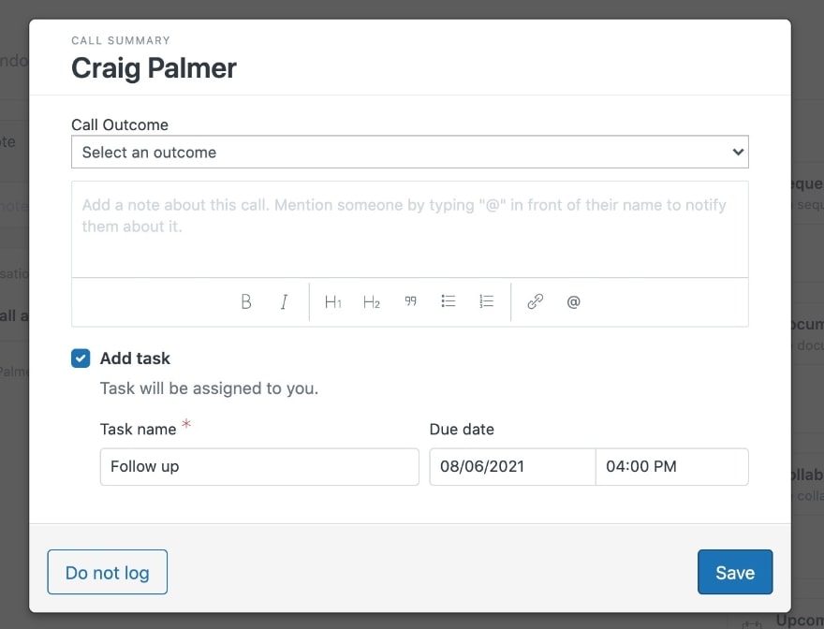Image resolution: width=824 pixels, height=629 pixels.
Task: Select the due date field 08/06/2021
Action: 511,466
